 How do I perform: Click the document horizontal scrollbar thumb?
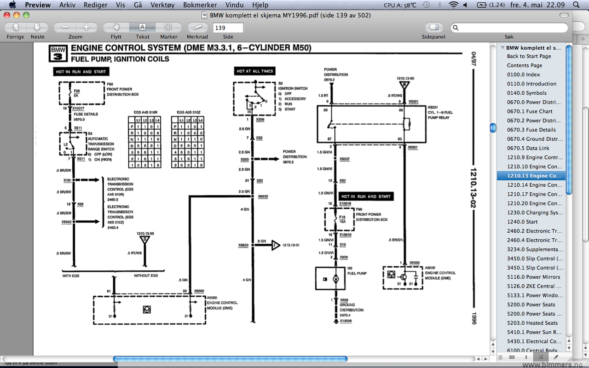(x=230, y=359)
